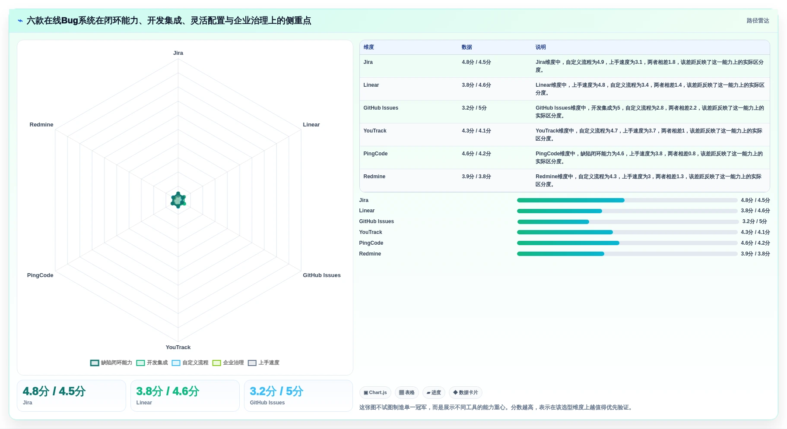Select the Redmine table row name
Screen dimensions: 787x429
click(x=374, y=177)
